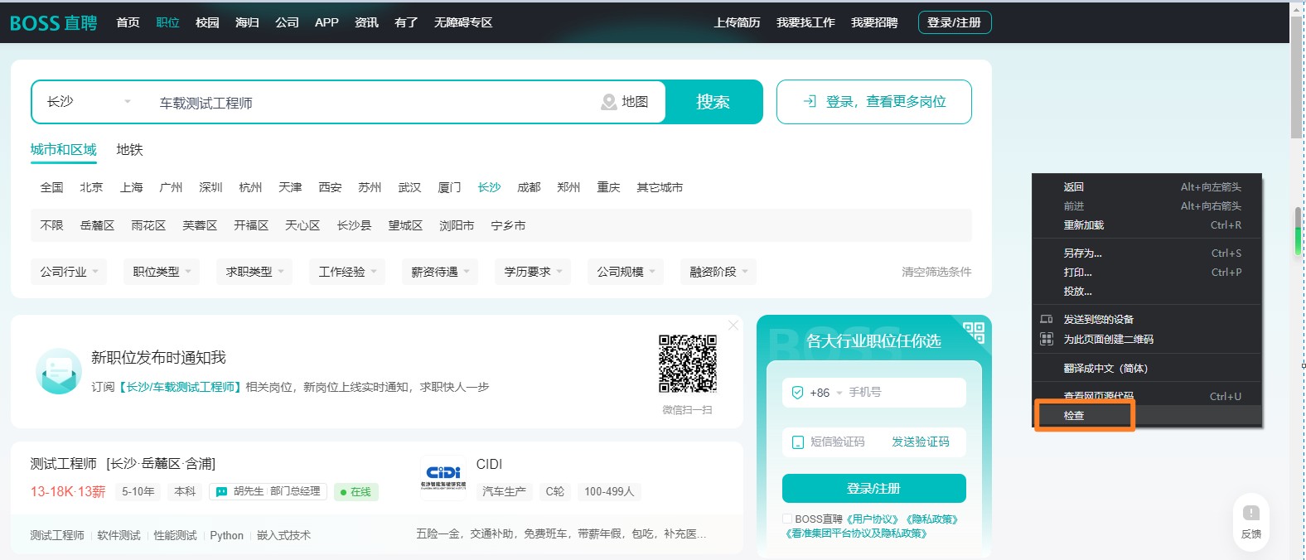Expand the 职位类型 filter
This screenshot has width=1306, height=560.
pos(162,272)
